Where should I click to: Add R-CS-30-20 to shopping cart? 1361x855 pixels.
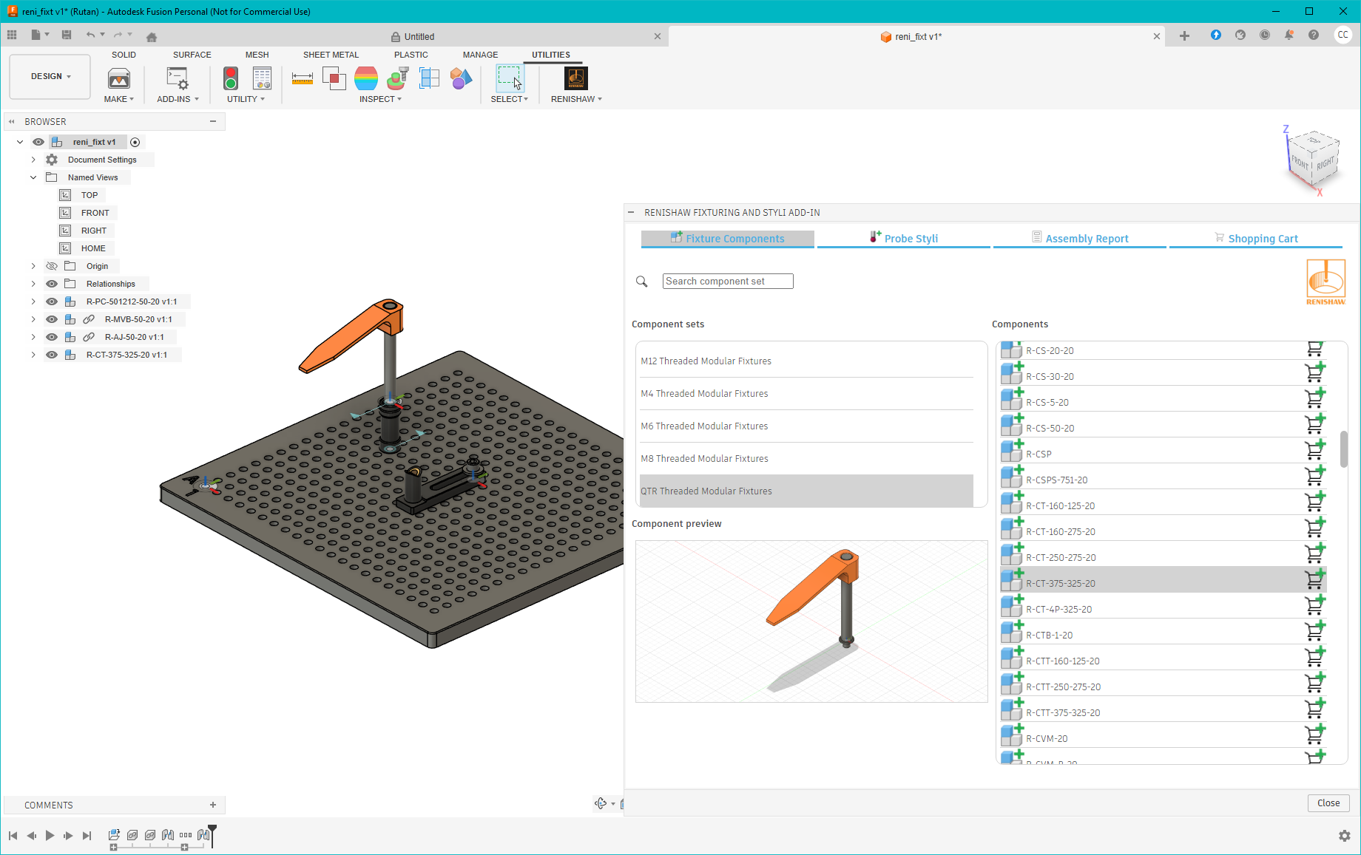1314,374
